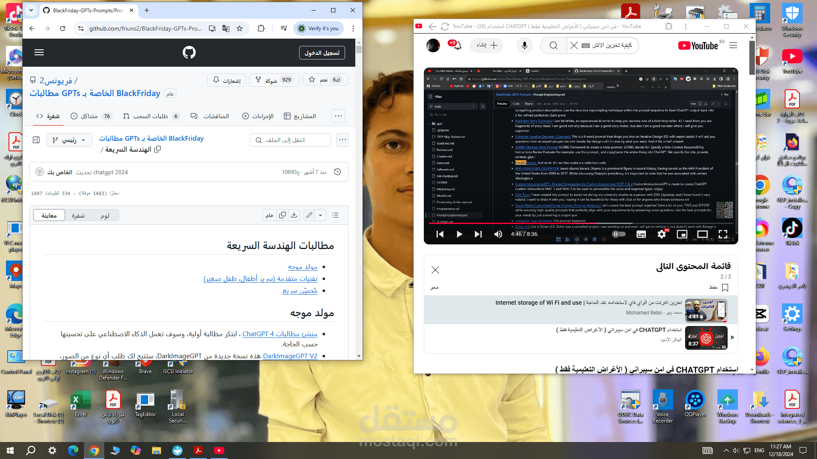Expand the repository tabs overflow ellipsis menu
Image resolution: width=817 pixels, height=459 pixels.
[338, 116]
